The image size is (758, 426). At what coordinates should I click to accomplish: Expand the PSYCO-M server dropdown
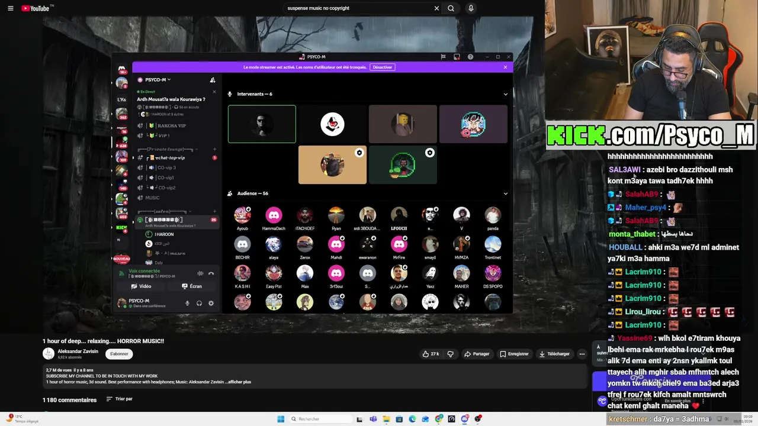tap(158, 80)
